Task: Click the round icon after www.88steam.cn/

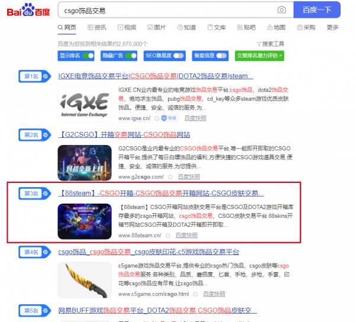Action: point(168,236)
